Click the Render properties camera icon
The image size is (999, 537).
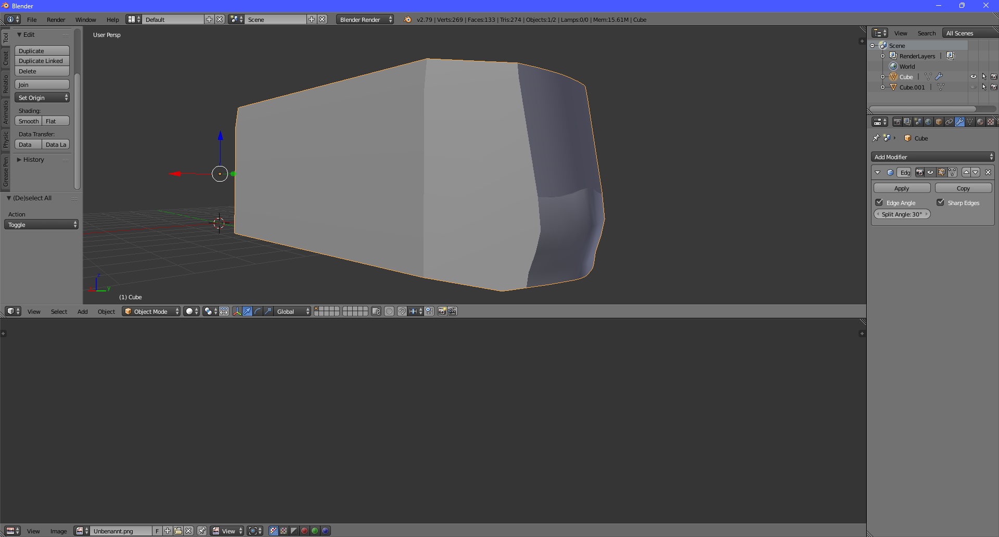tap(897, 122)
